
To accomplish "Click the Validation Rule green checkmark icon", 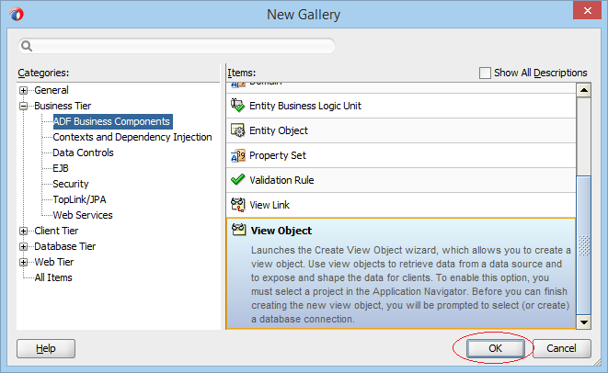I will pos(237,180).
